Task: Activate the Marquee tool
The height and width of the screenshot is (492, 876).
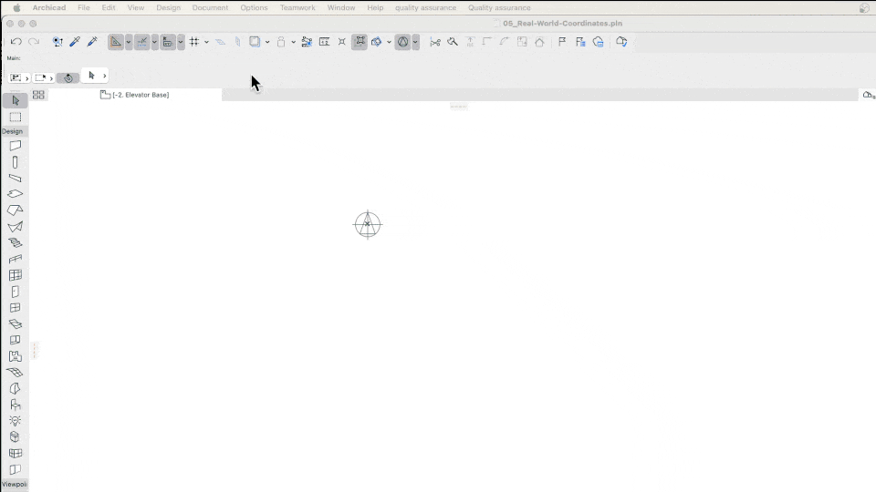Action: click(16, 118)
